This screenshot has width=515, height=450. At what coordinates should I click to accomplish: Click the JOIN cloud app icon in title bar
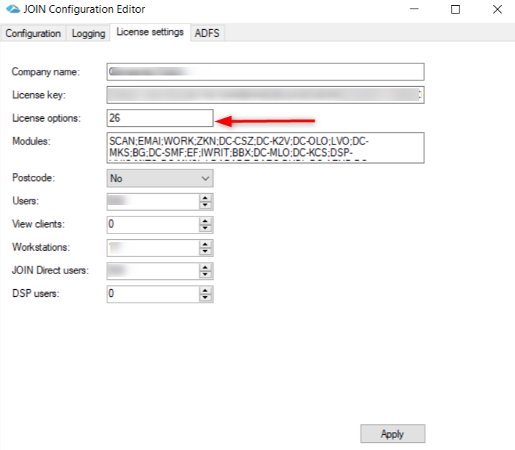click(13, 9)
